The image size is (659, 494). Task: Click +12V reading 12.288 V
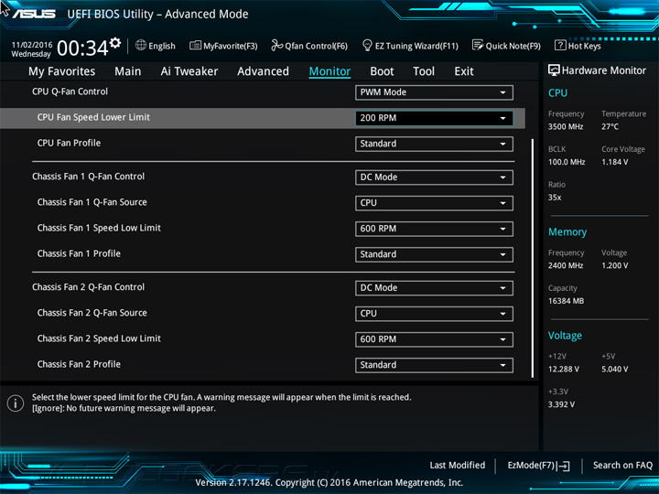(x=564, y=369)
